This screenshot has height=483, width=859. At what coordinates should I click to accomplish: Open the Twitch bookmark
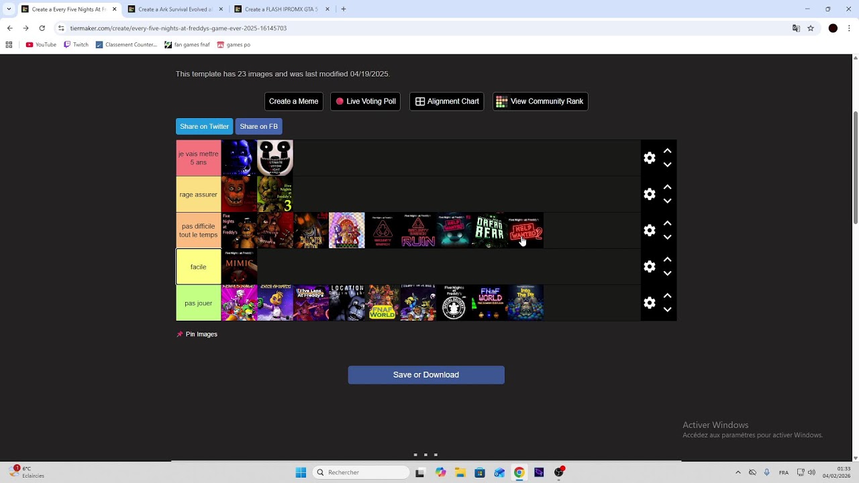[x=76, y=45]
